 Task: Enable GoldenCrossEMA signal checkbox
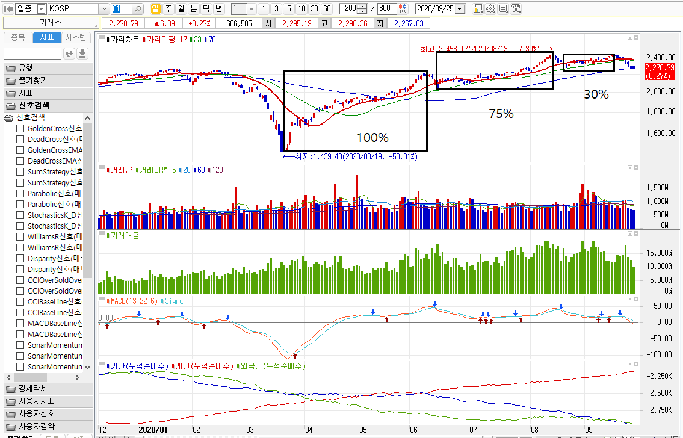point(20,150)
